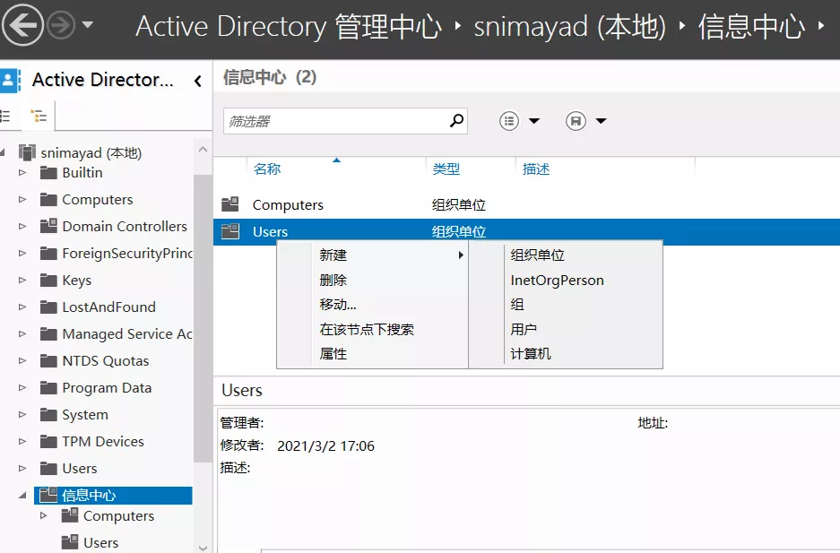Image resolution: width=840 pixels, height=553 pixels.
Task: Collapse the 信息中心 tree node
Action: [23, 495]
